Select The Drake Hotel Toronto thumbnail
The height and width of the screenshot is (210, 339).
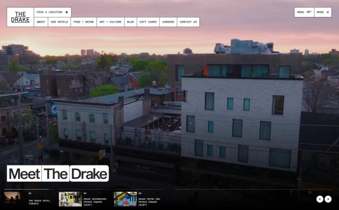click(x=12, y=197)
